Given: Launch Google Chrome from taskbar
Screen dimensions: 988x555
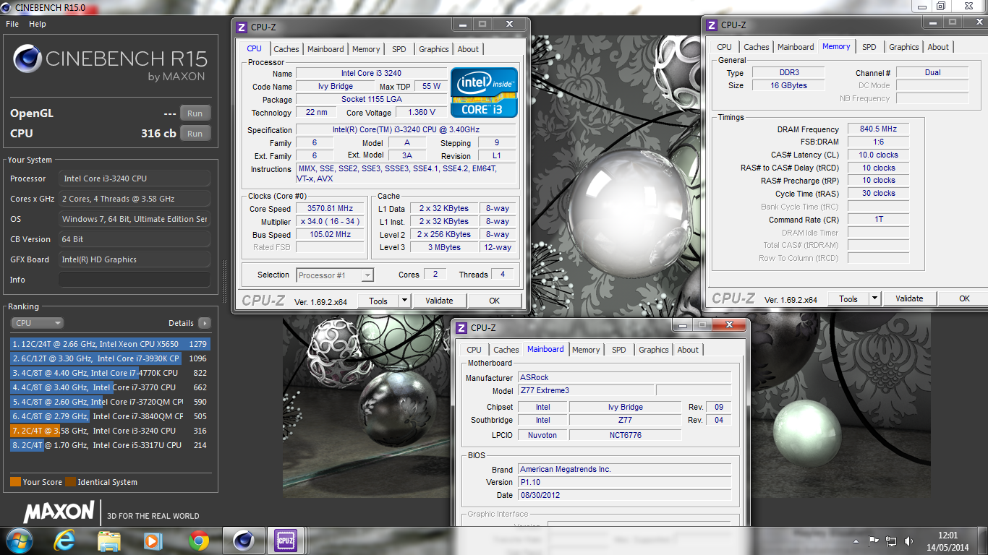Looking at the screenshot, I should pos(199,541).
